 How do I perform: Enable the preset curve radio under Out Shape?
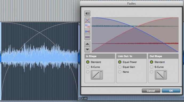151,72
